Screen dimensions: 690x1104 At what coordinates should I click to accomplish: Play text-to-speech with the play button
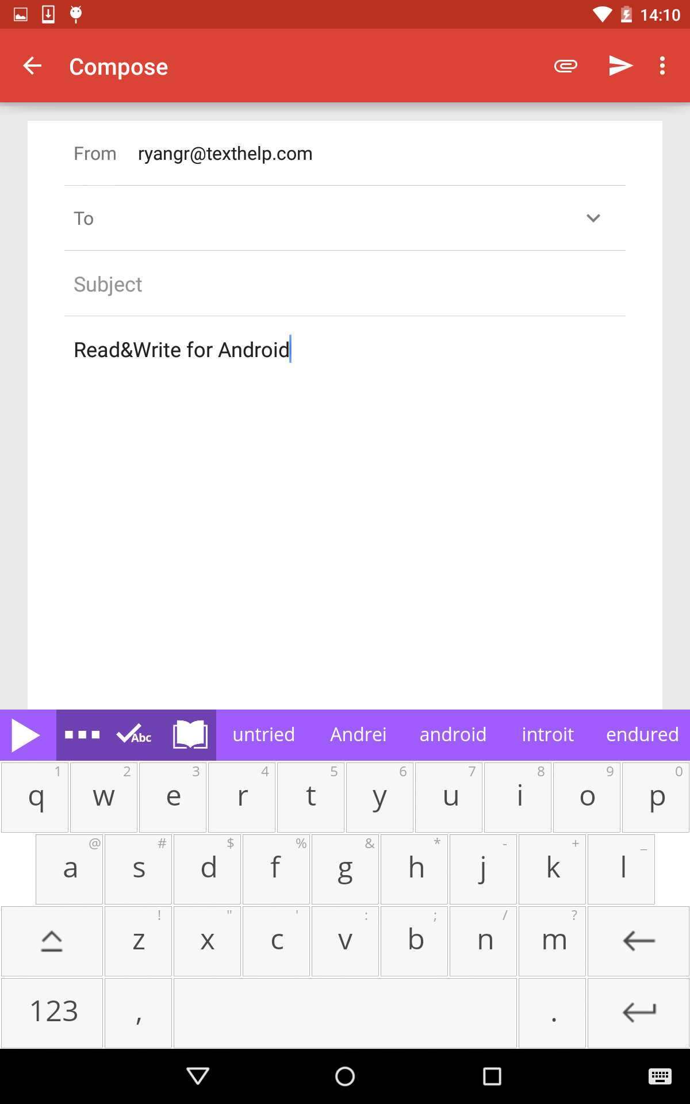tap(26, 735)
